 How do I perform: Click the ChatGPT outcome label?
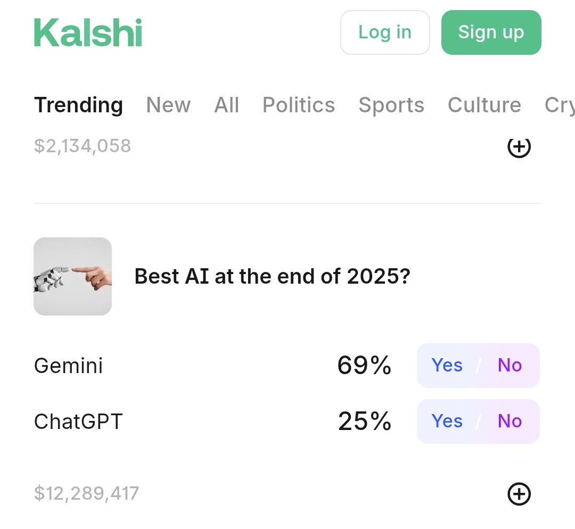click(x=78, y=421)
